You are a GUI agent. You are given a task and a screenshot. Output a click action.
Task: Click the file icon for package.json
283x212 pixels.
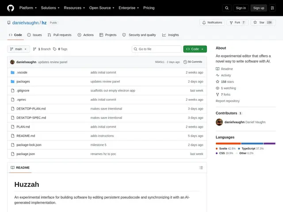tap(12, 154)
